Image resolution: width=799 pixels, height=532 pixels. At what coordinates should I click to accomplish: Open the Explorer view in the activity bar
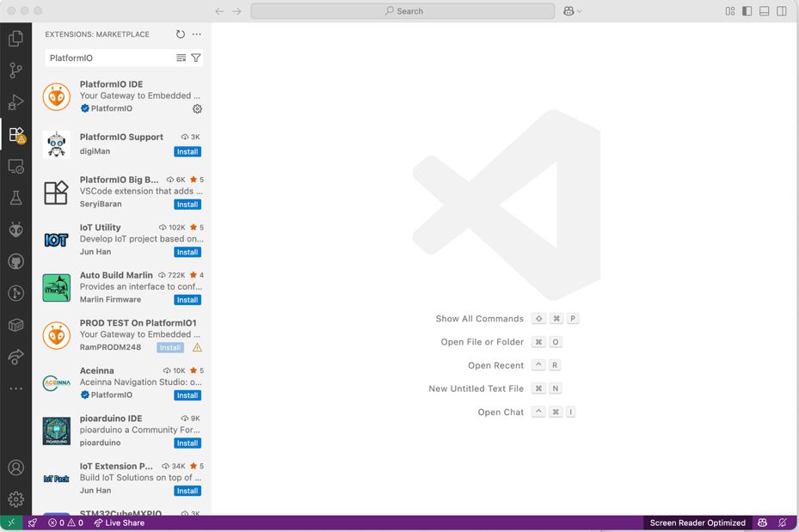pos(15,38)
